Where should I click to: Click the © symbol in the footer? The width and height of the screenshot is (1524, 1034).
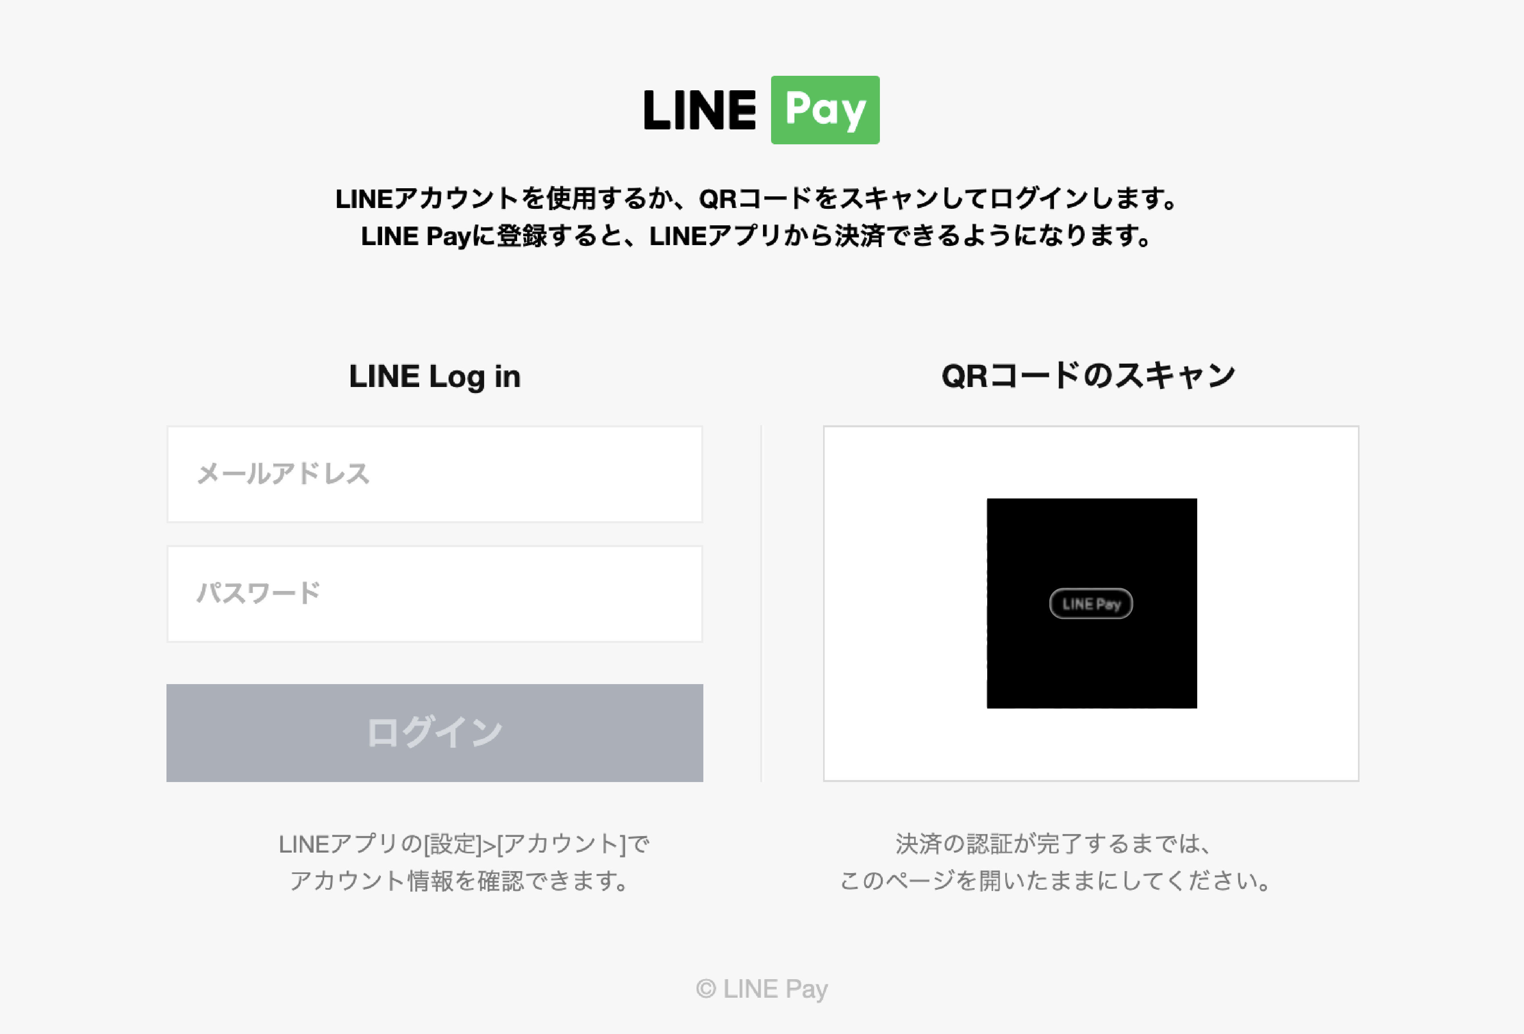pyautogui.click(x=706, y=989)
